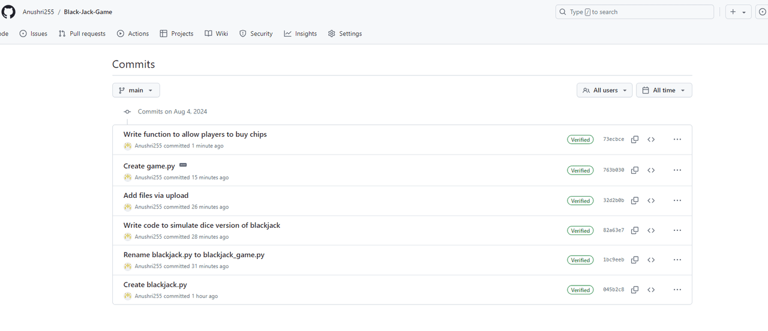Open the All users filter dropdown
Image resolution: width=768 pixels, height=331 pixels.
coord(604,91)
